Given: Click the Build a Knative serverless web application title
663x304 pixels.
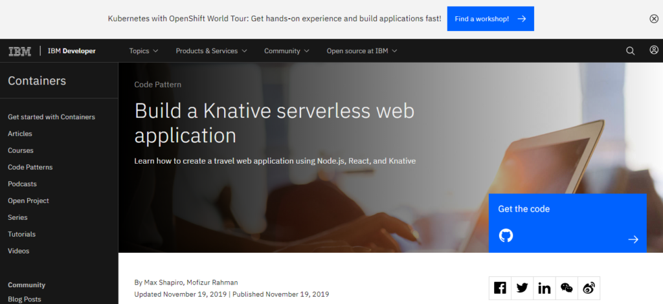Looking at the screenshot, I should [x=274, y=123].
